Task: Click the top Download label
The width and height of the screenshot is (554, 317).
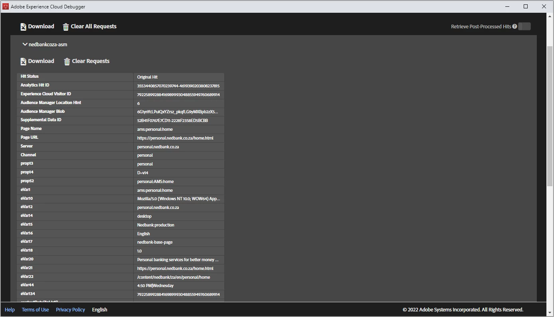Action: [41, 26]
